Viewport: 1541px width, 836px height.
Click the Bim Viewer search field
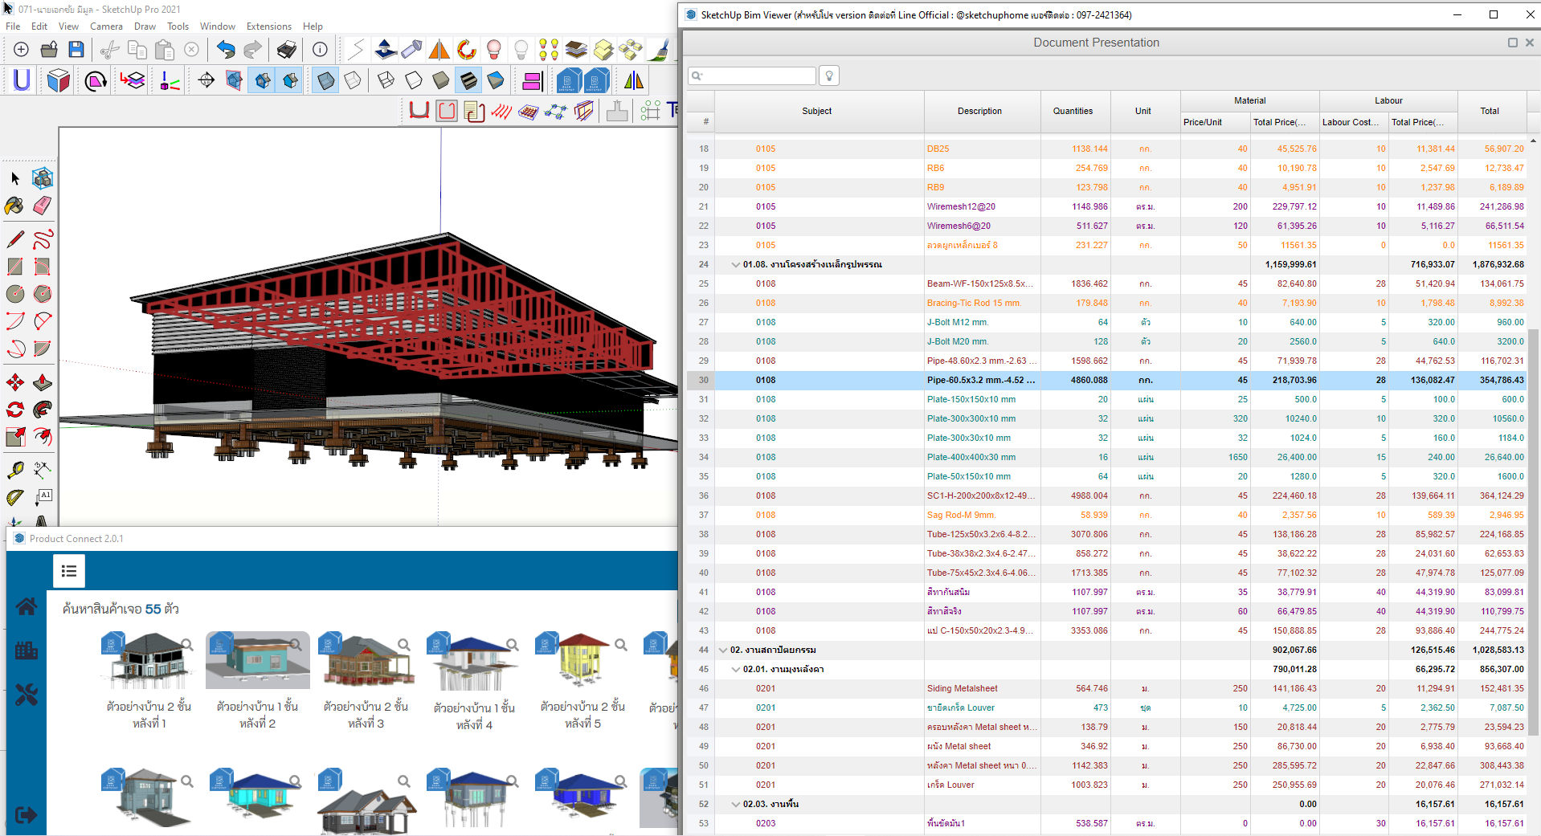pos(752,75)
